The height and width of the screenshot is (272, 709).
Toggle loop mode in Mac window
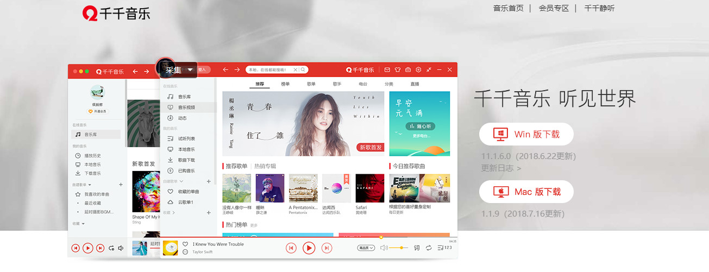click(111, 248)
